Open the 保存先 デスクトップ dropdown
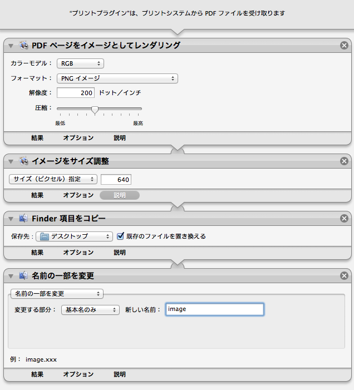This screenshot has height=390, width=354. click(x=74, y=236)
